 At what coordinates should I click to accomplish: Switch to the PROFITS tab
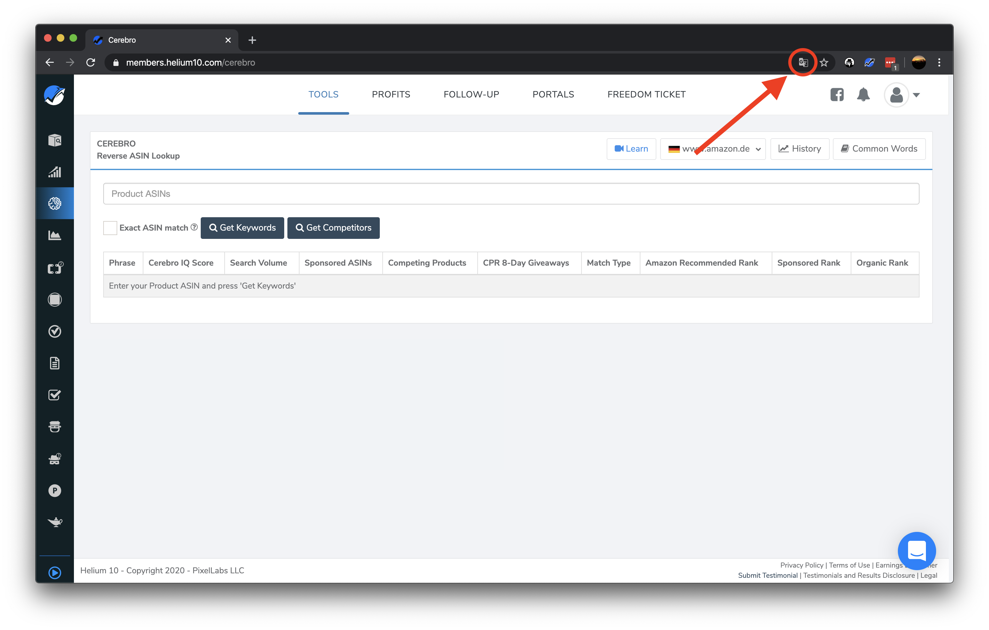[x=391, y=94]
